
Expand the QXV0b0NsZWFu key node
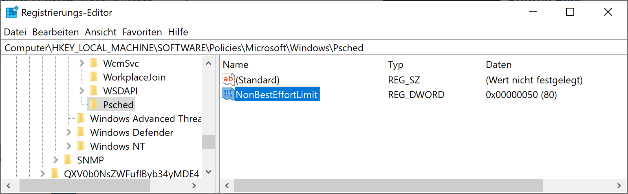point(43,174)
